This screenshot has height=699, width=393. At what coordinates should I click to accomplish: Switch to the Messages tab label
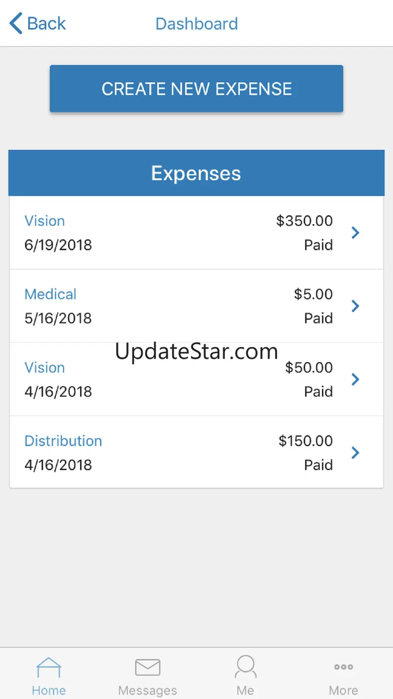148,690
